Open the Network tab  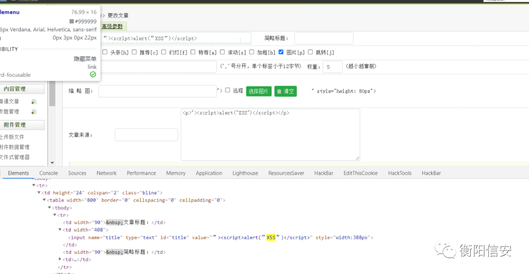point(107,173)
